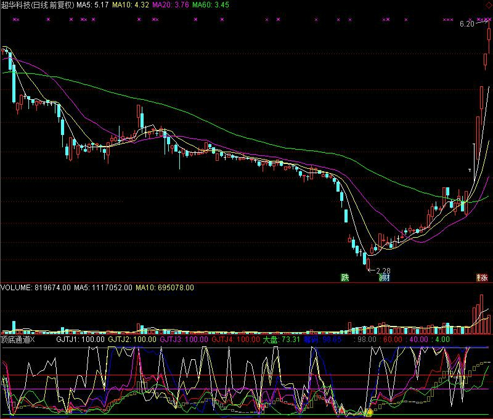Click the 大盘: 73.31 indicator value
The image size is (493, 419).
[282, 340]
